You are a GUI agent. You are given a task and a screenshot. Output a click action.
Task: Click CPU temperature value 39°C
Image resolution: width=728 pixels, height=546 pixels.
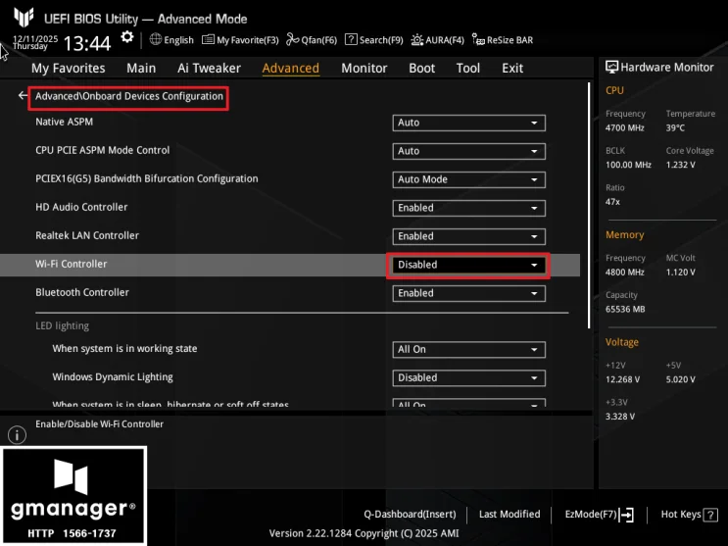675,127
